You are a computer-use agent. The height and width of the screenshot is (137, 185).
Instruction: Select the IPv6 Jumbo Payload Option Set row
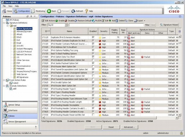point(110,63)
